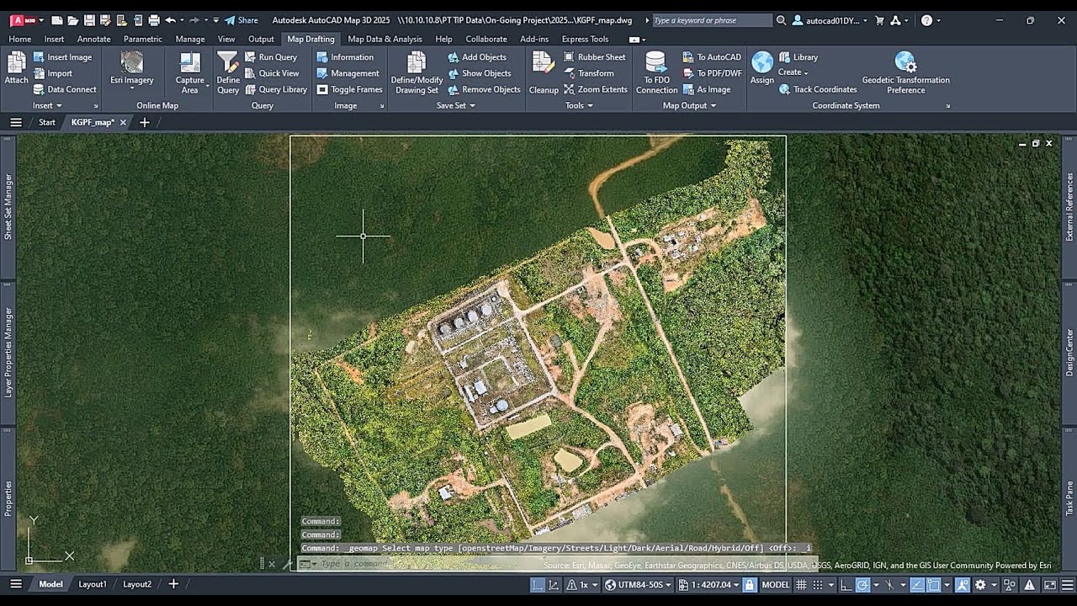Expand the Insert panel dropdown

[x=47, y=106]
